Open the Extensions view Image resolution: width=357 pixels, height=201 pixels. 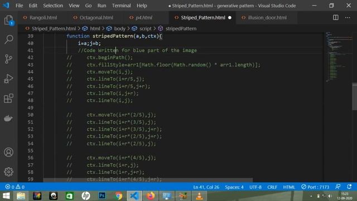pos(9,98)
